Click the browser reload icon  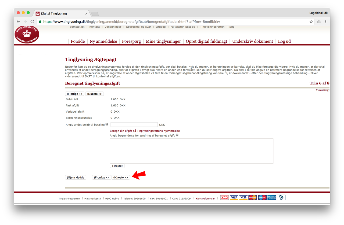point(32,21)
